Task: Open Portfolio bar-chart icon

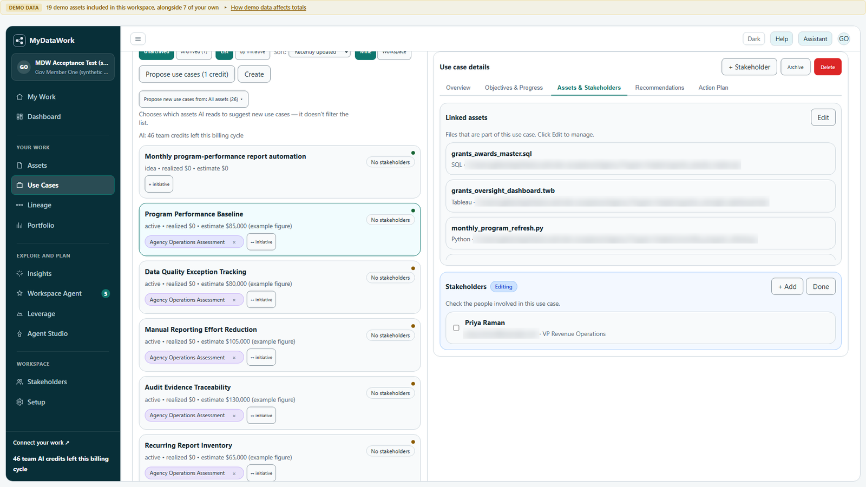Action: (19, 226)
